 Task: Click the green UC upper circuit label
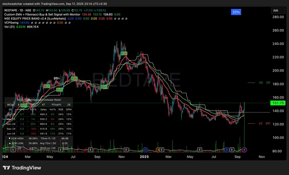(x=261, y=83)
